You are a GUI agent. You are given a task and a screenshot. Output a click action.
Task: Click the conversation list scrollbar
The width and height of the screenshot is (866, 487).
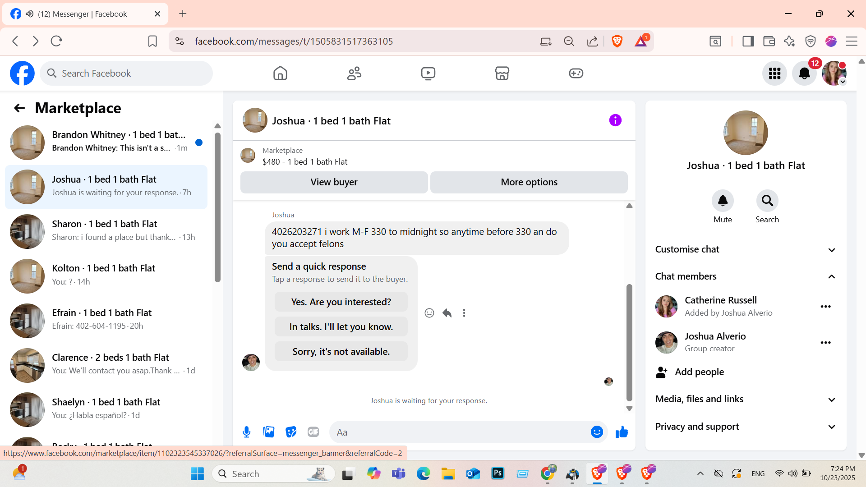coord(217,207)
